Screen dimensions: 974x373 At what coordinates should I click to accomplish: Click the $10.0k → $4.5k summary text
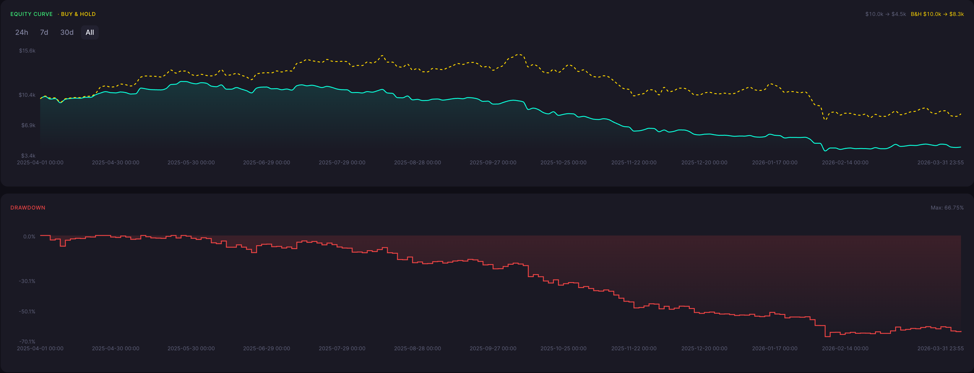[x=886, y=14]
